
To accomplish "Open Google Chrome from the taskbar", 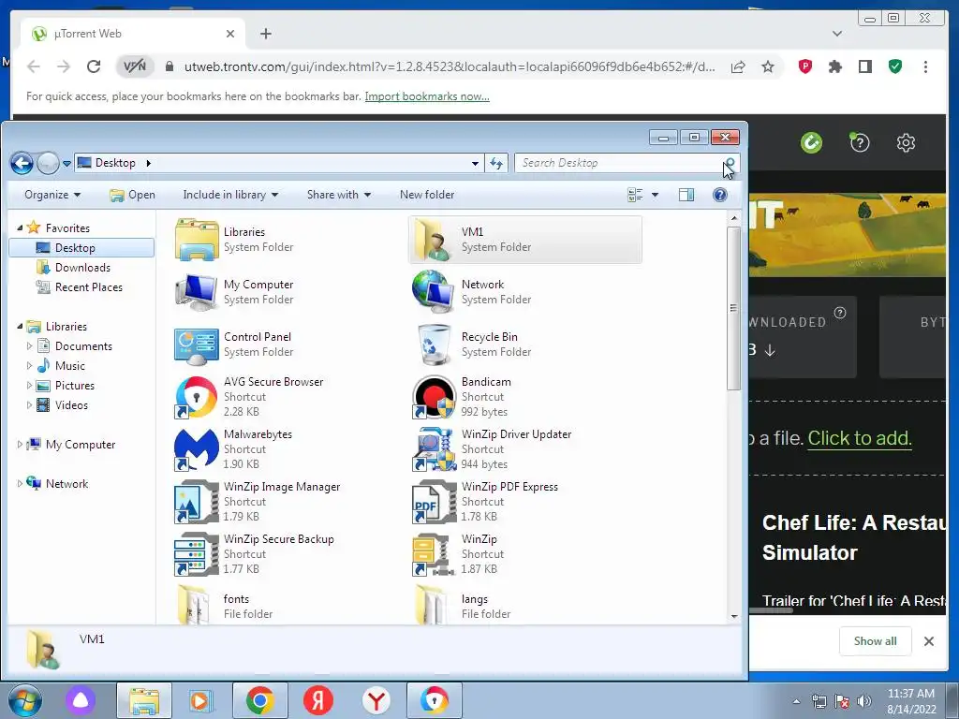I will coord(260,700).
